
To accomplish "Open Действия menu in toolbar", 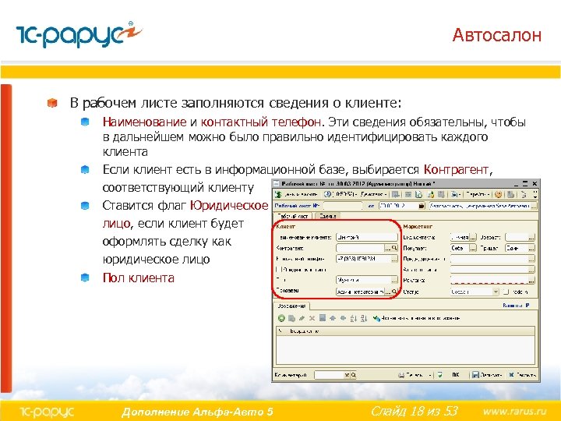I will tap(374, 194).
